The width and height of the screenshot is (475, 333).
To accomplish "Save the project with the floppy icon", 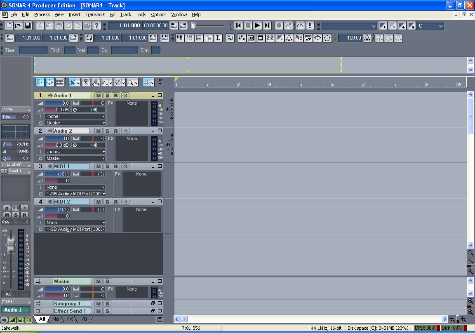I will [28, 26].
